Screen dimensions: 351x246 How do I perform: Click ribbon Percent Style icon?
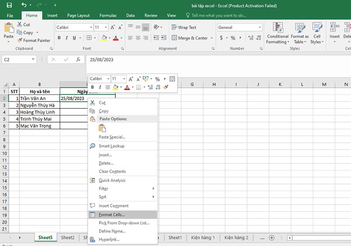tap(233, 38)
